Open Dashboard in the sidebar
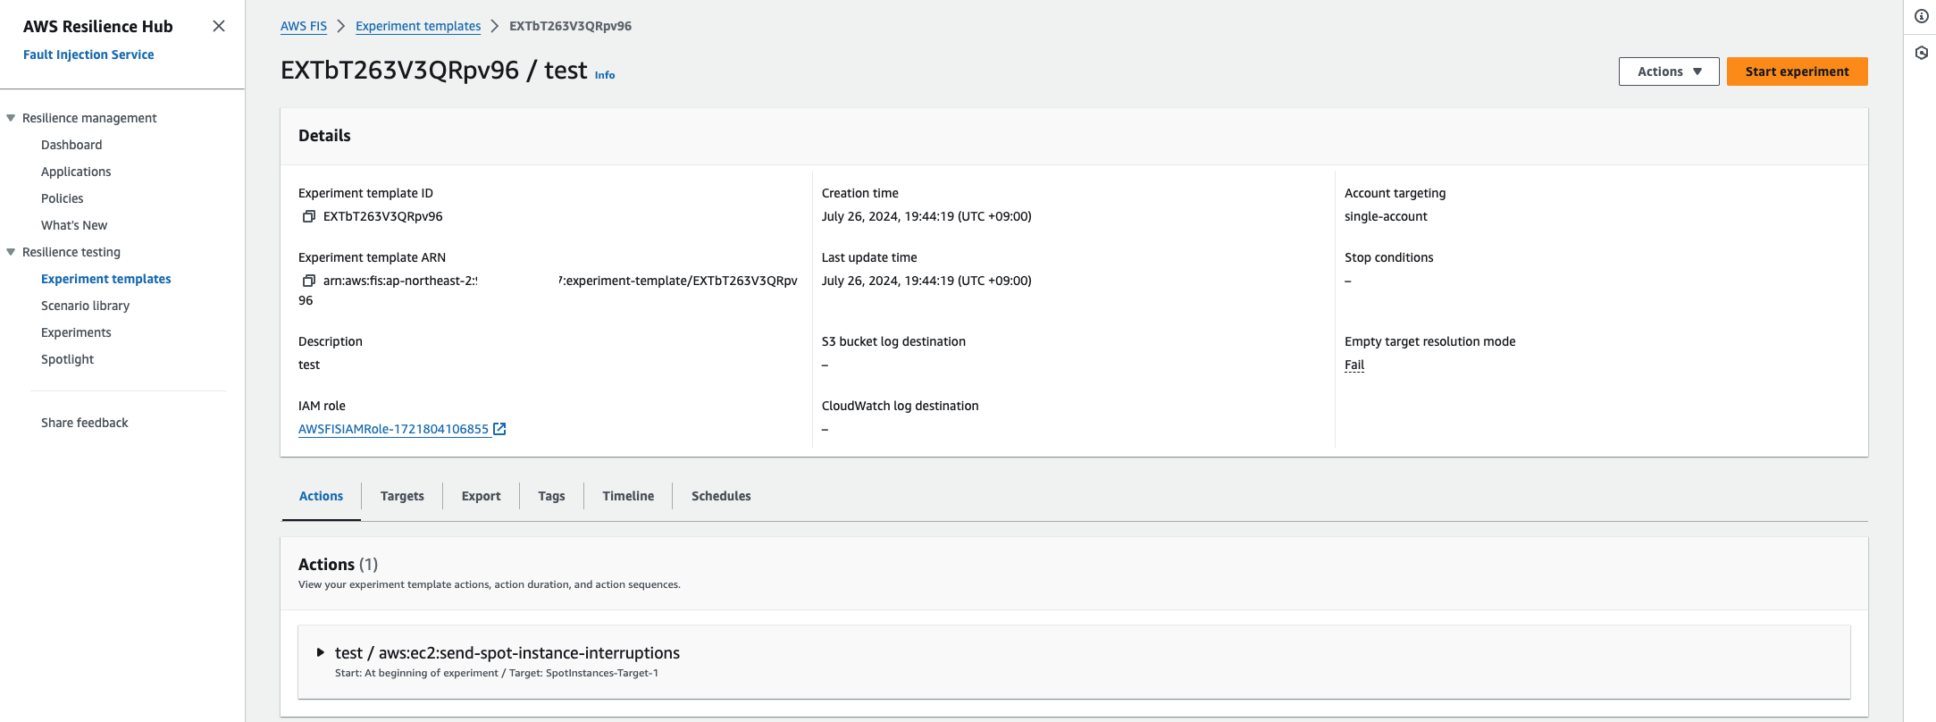This screenshot has width=1936, height=722. pos(71,145)
